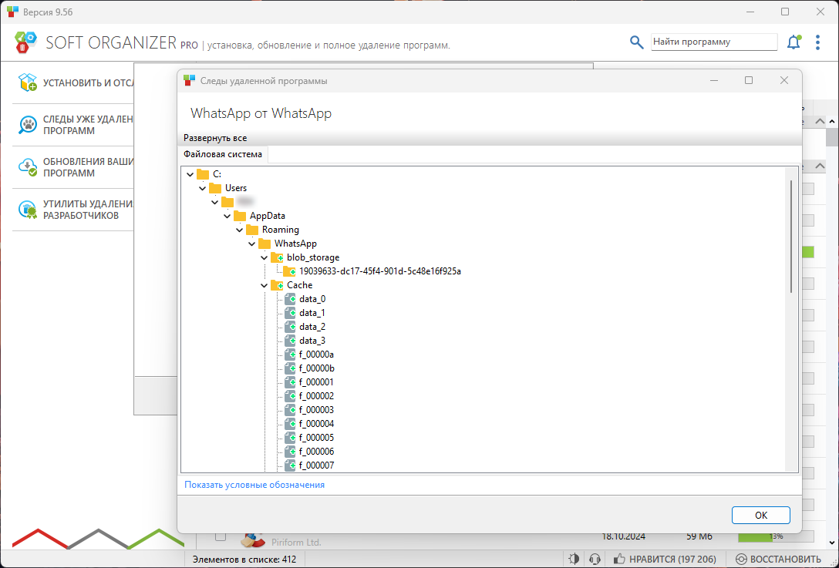This screenshot has width=839, height=568.
Task: Tick the checkbox in the Piriform Ltd. row
Action: (221, 536)
